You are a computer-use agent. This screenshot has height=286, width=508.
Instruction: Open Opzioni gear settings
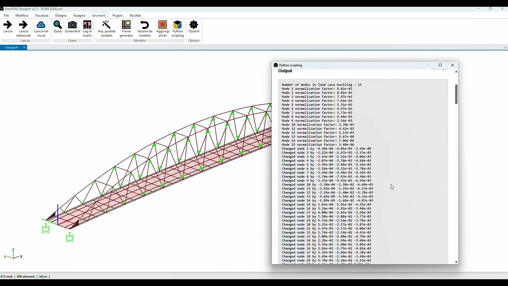[x=194, y=27]
